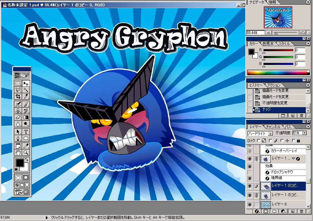Click the color spectrum ramp bar
This screenshot has height=221, width=313.
pyautogui.click(x=278, y=73)
